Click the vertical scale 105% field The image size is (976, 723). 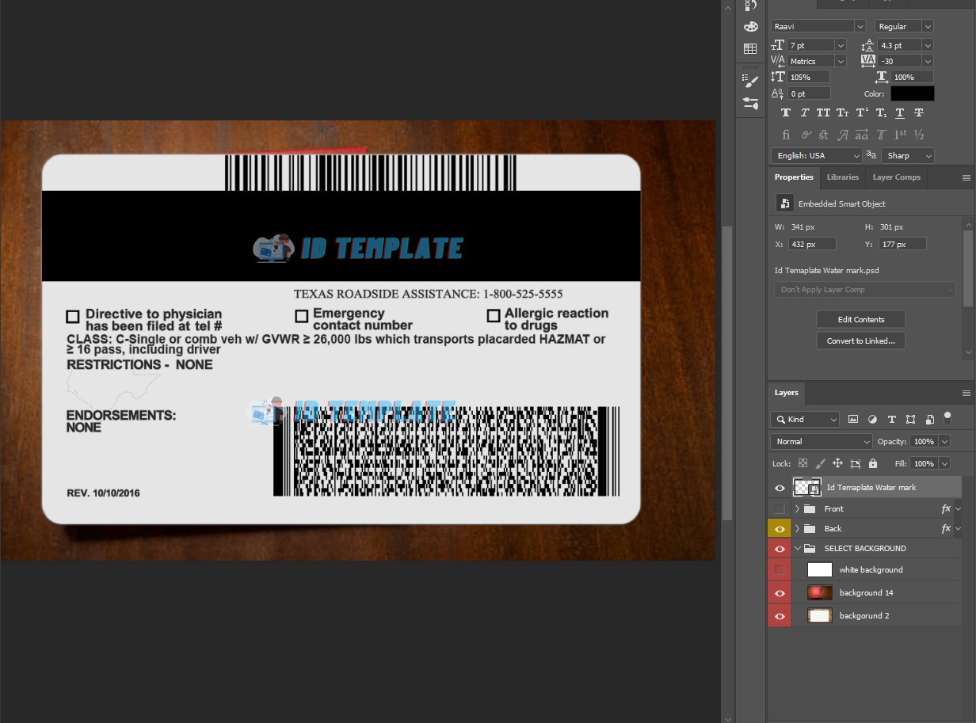[x=808, y=77]
